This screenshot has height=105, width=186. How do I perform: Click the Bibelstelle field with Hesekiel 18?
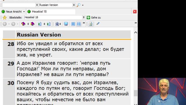pyautogui.click(x=53, y=17)
